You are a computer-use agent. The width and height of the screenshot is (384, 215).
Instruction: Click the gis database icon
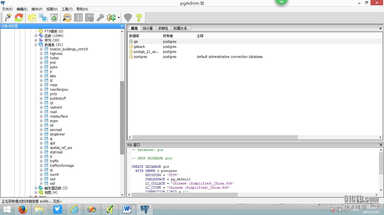click(131, 42)
